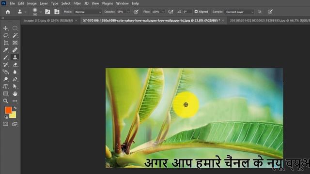Open Sample dropdown set to Current Layer
The height and width of the screenshot is (174, 310).
point(239,12)
